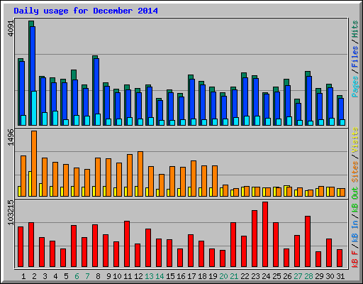Screen dimensions: 363x284
Task: Click day 23 on the x-axis
Action: (255, 276)
